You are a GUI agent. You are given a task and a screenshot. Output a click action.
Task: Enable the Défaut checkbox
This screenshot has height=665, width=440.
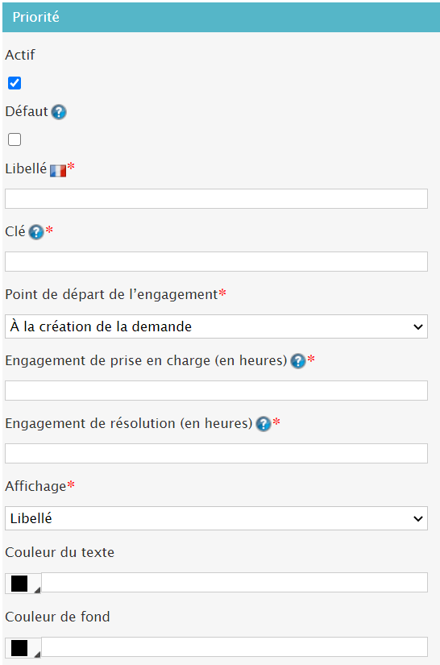[x=15, y=139]
